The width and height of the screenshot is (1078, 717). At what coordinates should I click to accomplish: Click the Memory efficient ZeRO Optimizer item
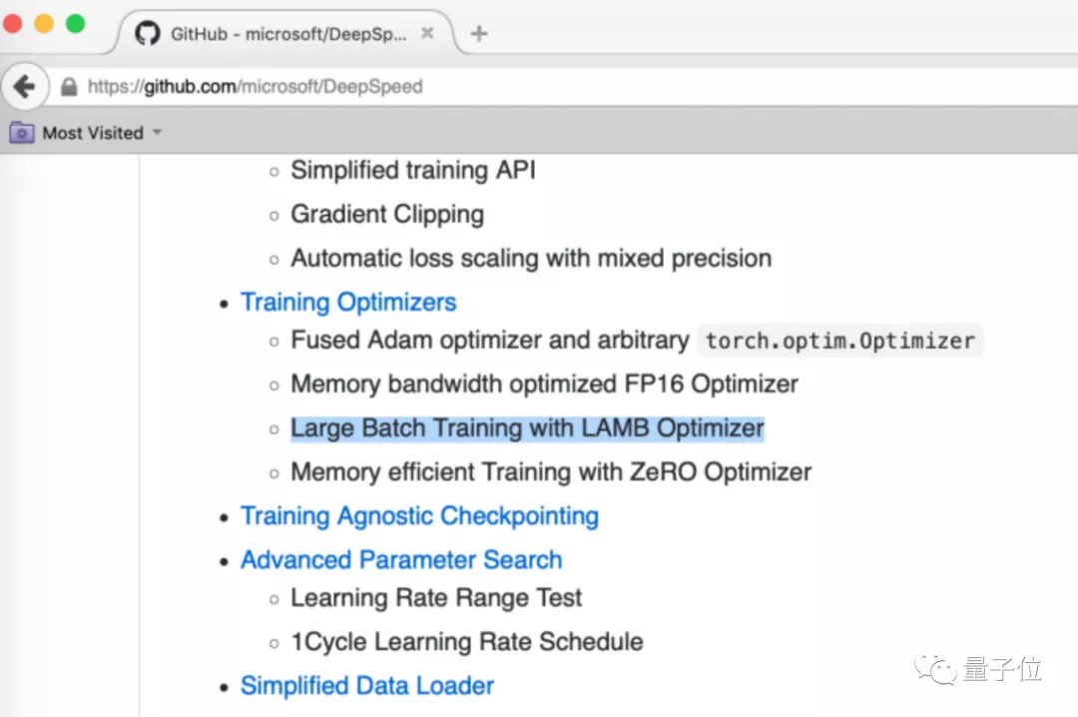[x=551, y=471]
